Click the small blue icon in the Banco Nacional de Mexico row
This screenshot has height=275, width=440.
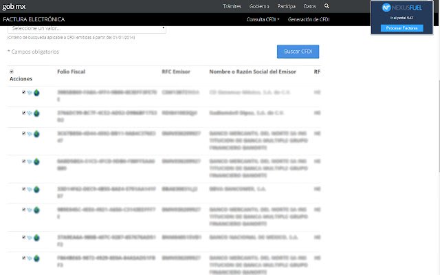30,237
